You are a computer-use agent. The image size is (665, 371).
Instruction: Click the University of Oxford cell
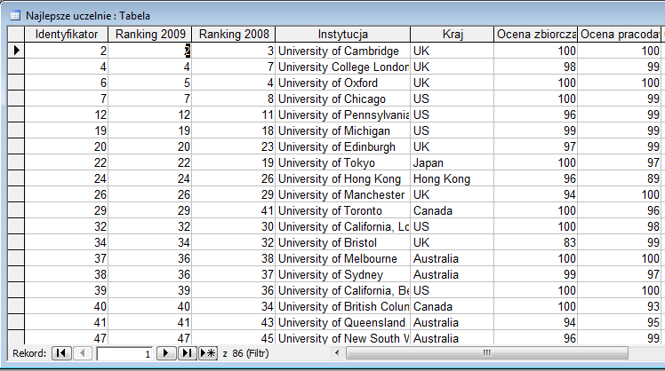click(x=342, y=83)
